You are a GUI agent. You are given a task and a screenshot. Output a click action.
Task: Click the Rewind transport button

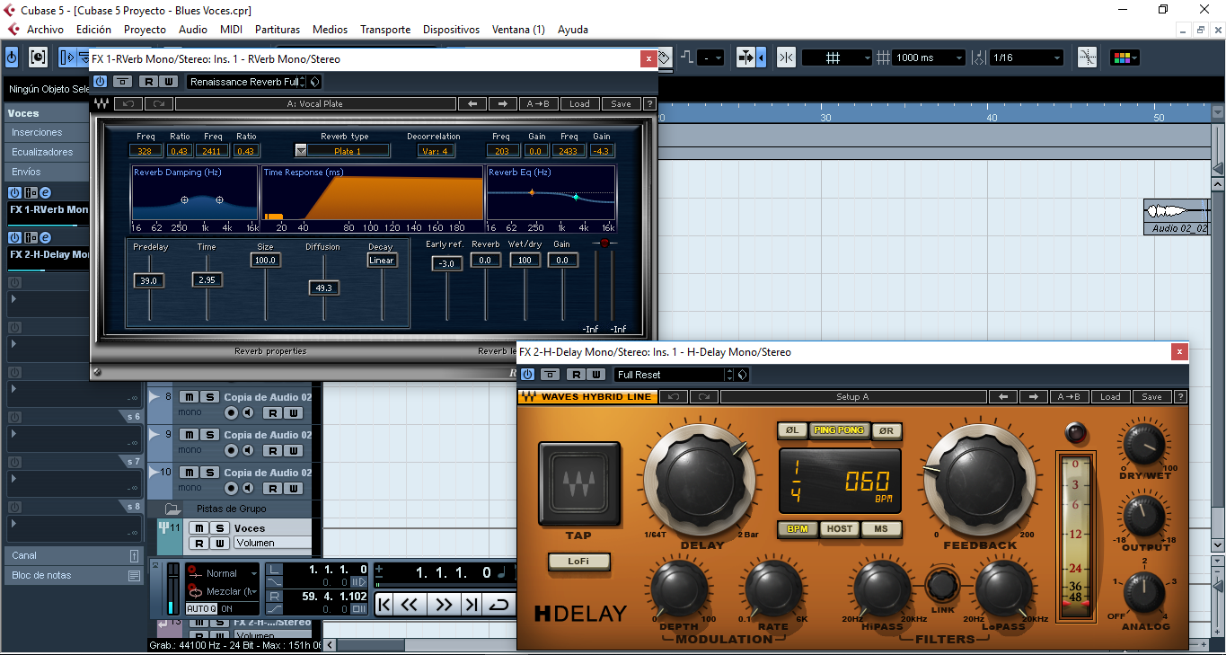410,605
